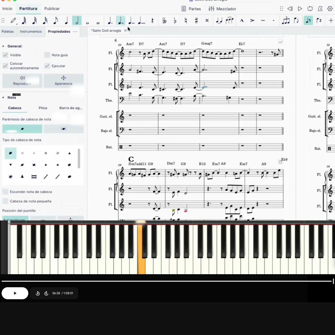Image resolution: width=335 pixels, height=335 pixels.
Task: Select voice 2
Action: tap(319, 20)
